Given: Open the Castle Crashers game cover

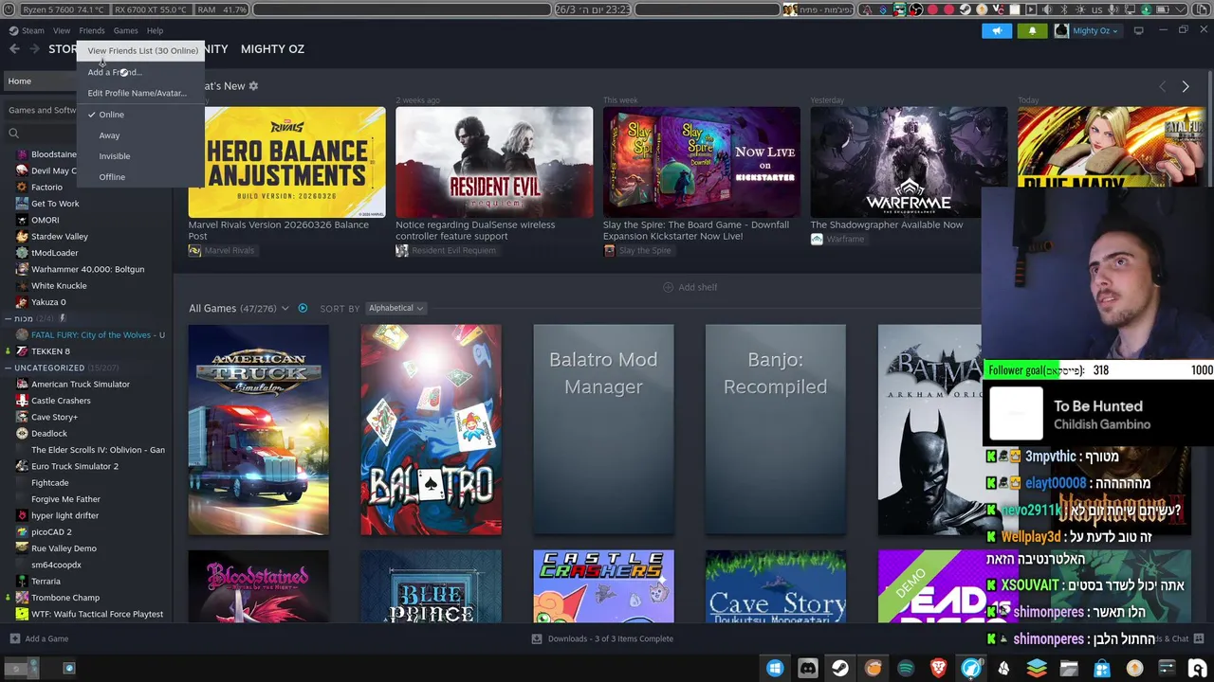Looking at the screenshot, I should click(x=603, y=586).
